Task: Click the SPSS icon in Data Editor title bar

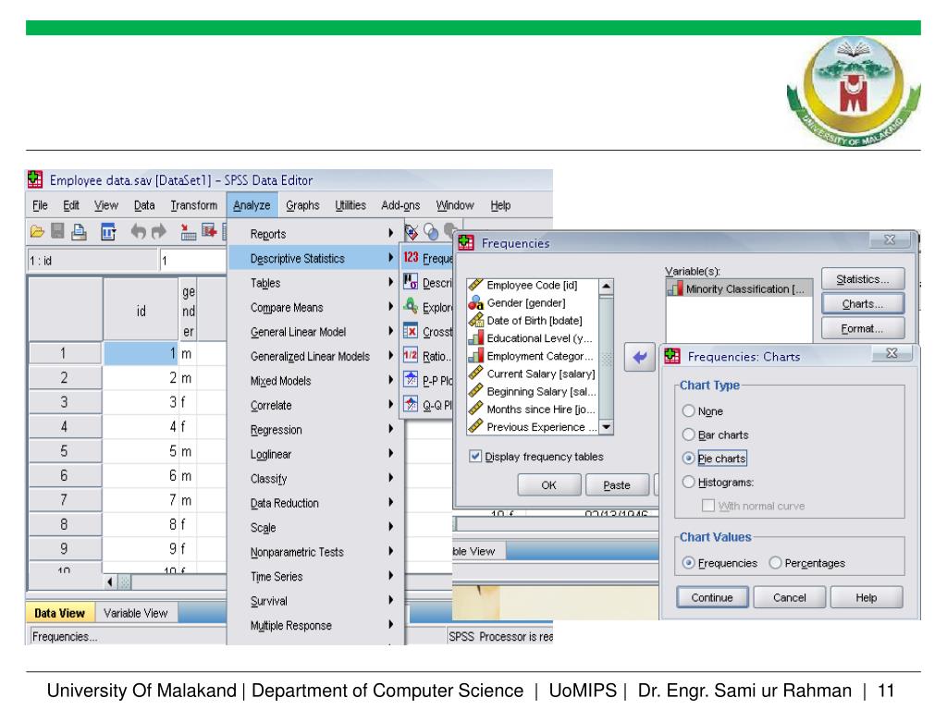Action: tap(35, 179)
